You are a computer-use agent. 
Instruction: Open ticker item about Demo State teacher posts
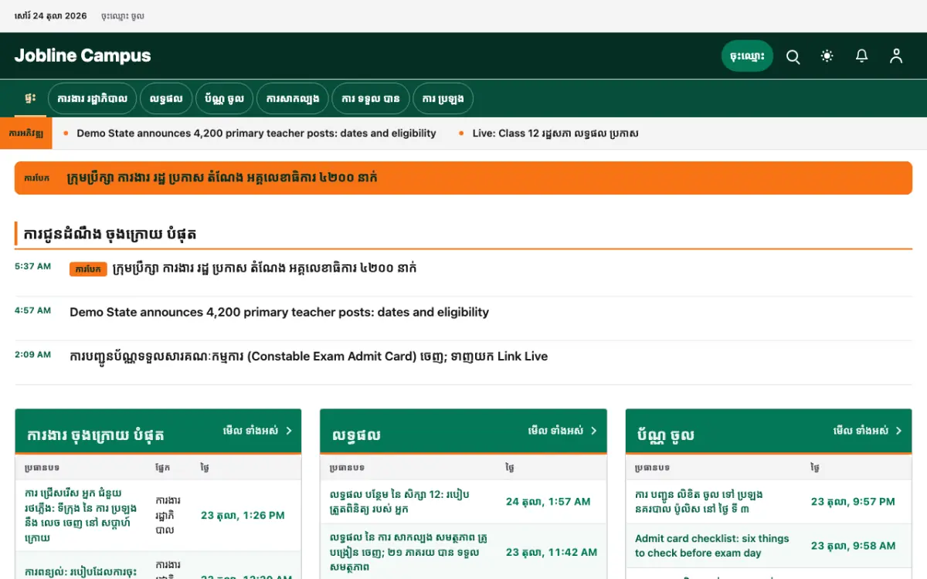(256, 134)
